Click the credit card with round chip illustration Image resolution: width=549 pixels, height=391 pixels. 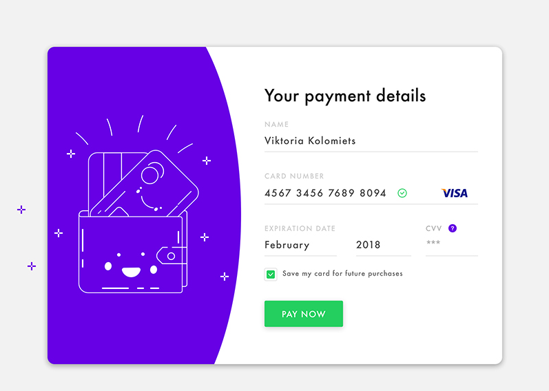click(145, 183)
